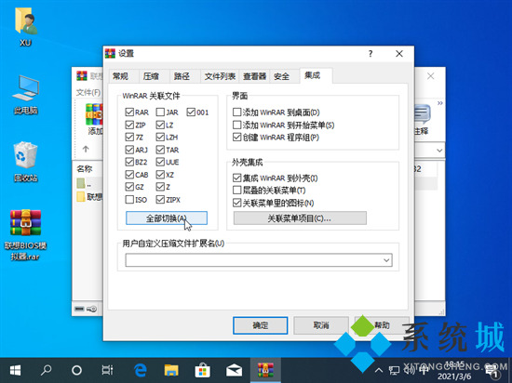Toggle the 001 association checkbox
The image size is (512, 383).
191,112
